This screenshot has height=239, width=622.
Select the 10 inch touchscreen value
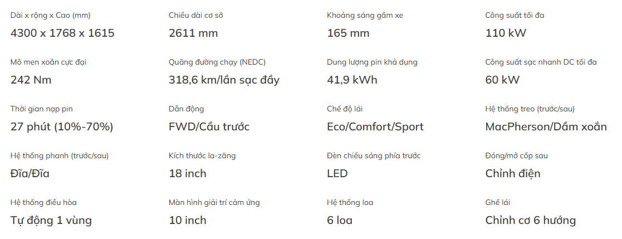pyautogui.click(x=188, y=221)
